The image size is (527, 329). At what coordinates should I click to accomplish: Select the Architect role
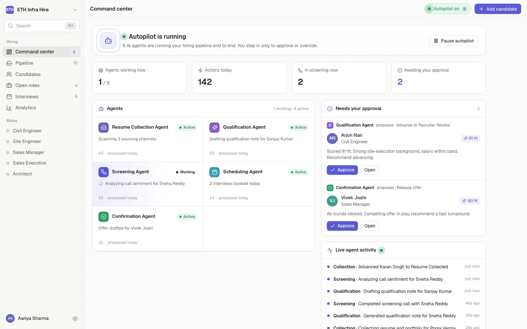42,174
